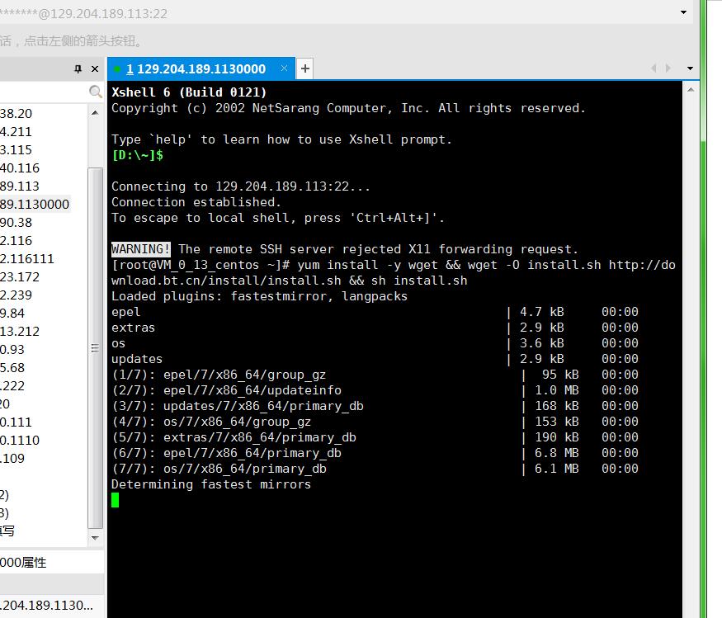Click the session panel scrollbar thumb

[96, 347]
